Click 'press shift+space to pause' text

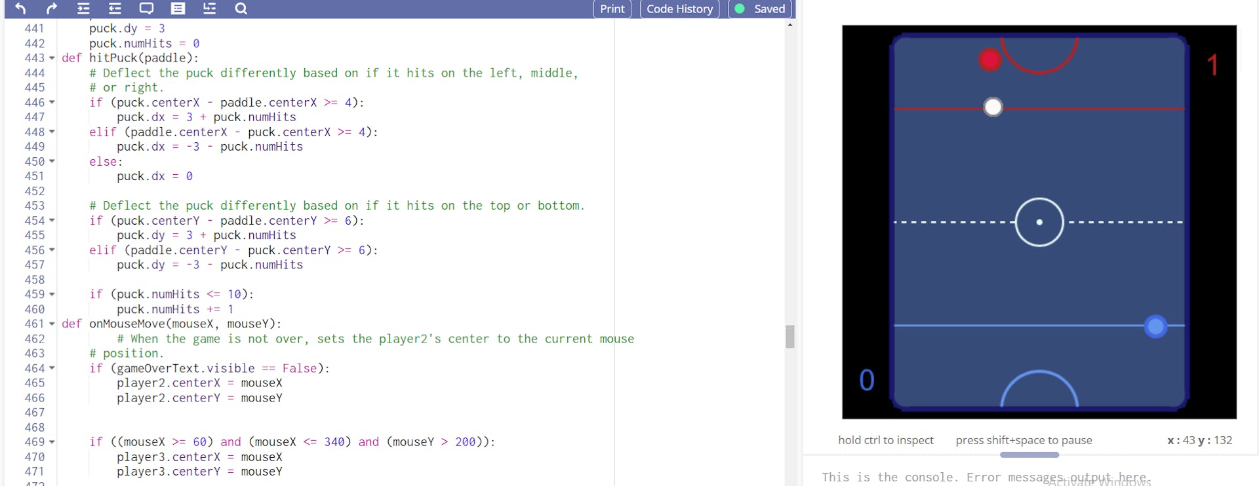pos(1024,440)
